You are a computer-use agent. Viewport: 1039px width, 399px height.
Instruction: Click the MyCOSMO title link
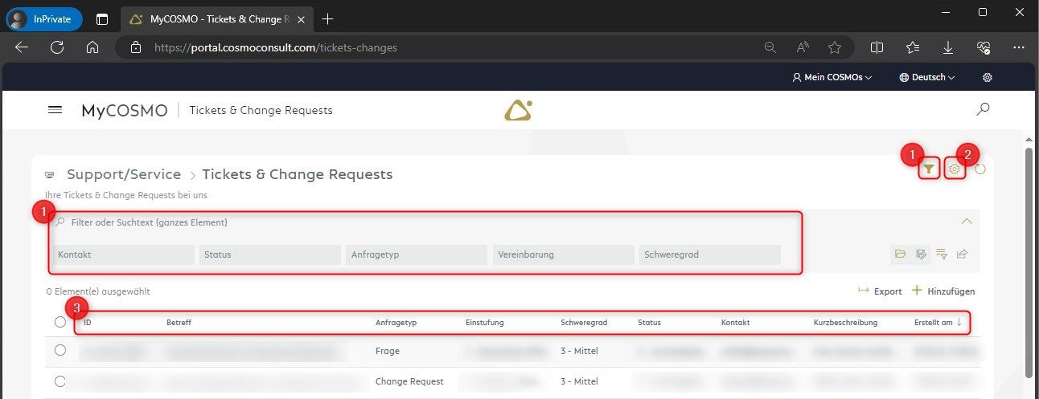(x=125, y=110)
